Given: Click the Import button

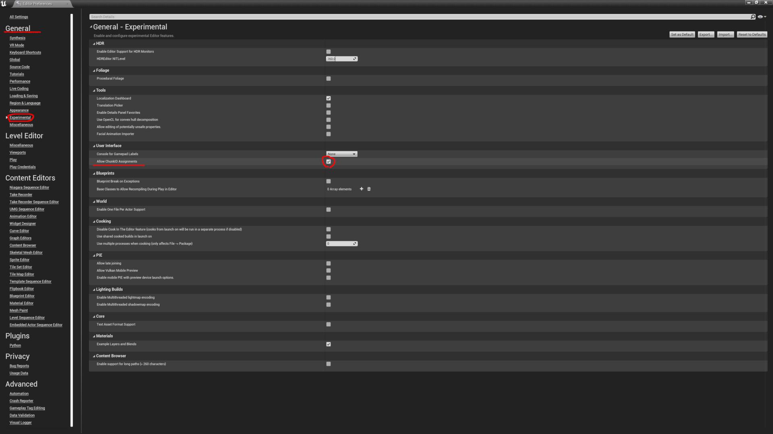Looking at the screenshot, I should (725, 35).
